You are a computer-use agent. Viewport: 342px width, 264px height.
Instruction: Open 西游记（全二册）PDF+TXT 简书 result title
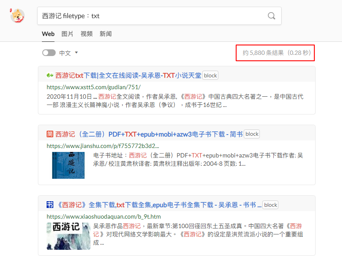(149, 134)
